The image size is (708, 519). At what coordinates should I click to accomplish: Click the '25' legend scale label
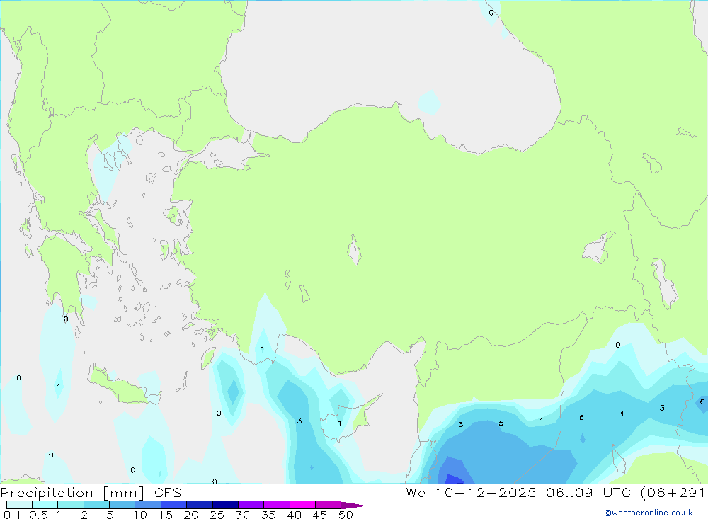(217, 515)
